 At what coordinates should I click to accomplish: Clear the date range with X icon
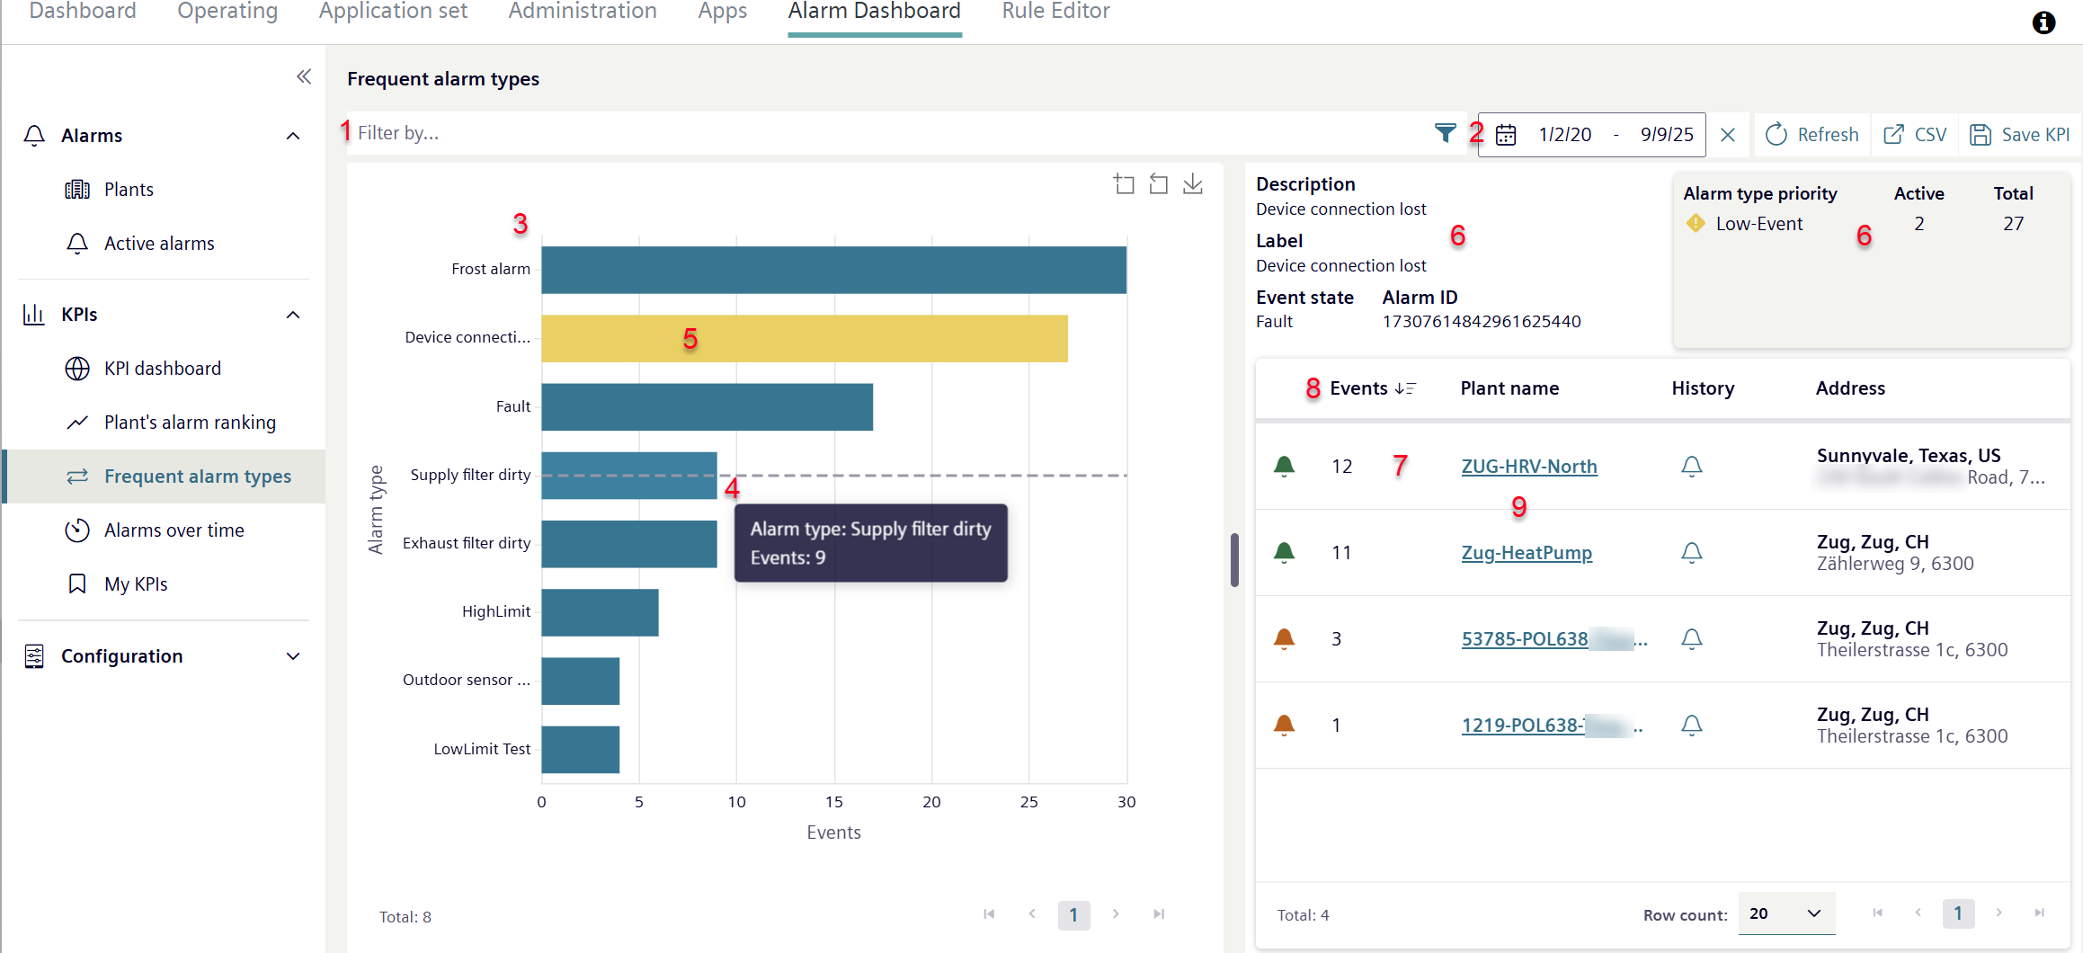pyautogui.click(x=1728, y=135)
